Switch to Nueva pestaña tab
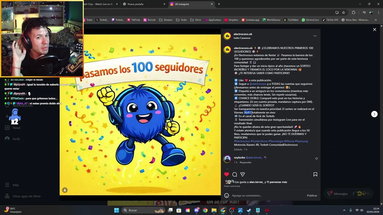 coord(144,4)
